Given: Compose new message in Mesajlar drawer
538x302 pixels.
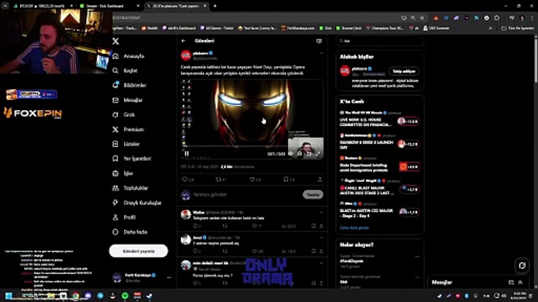Looking at the screenshot, I should pyautogui.click(x=511, y=283).
